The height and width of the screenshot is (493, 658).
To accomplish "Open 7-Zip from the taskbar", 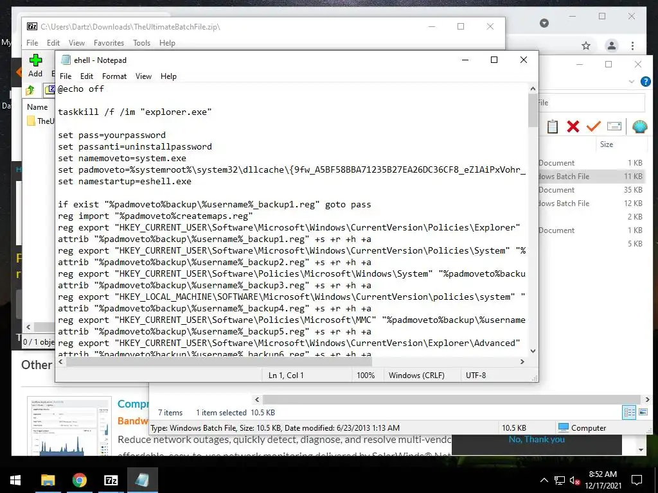I will click(x=111, y=480).
